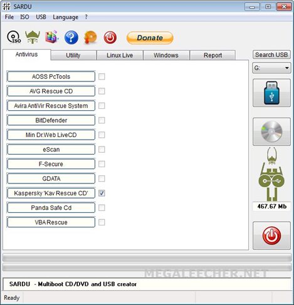The height and width of the screenshot is (305, 294).
Task: Click the Avira AntiVir Rescue System button
Action: tap(51, 106)
